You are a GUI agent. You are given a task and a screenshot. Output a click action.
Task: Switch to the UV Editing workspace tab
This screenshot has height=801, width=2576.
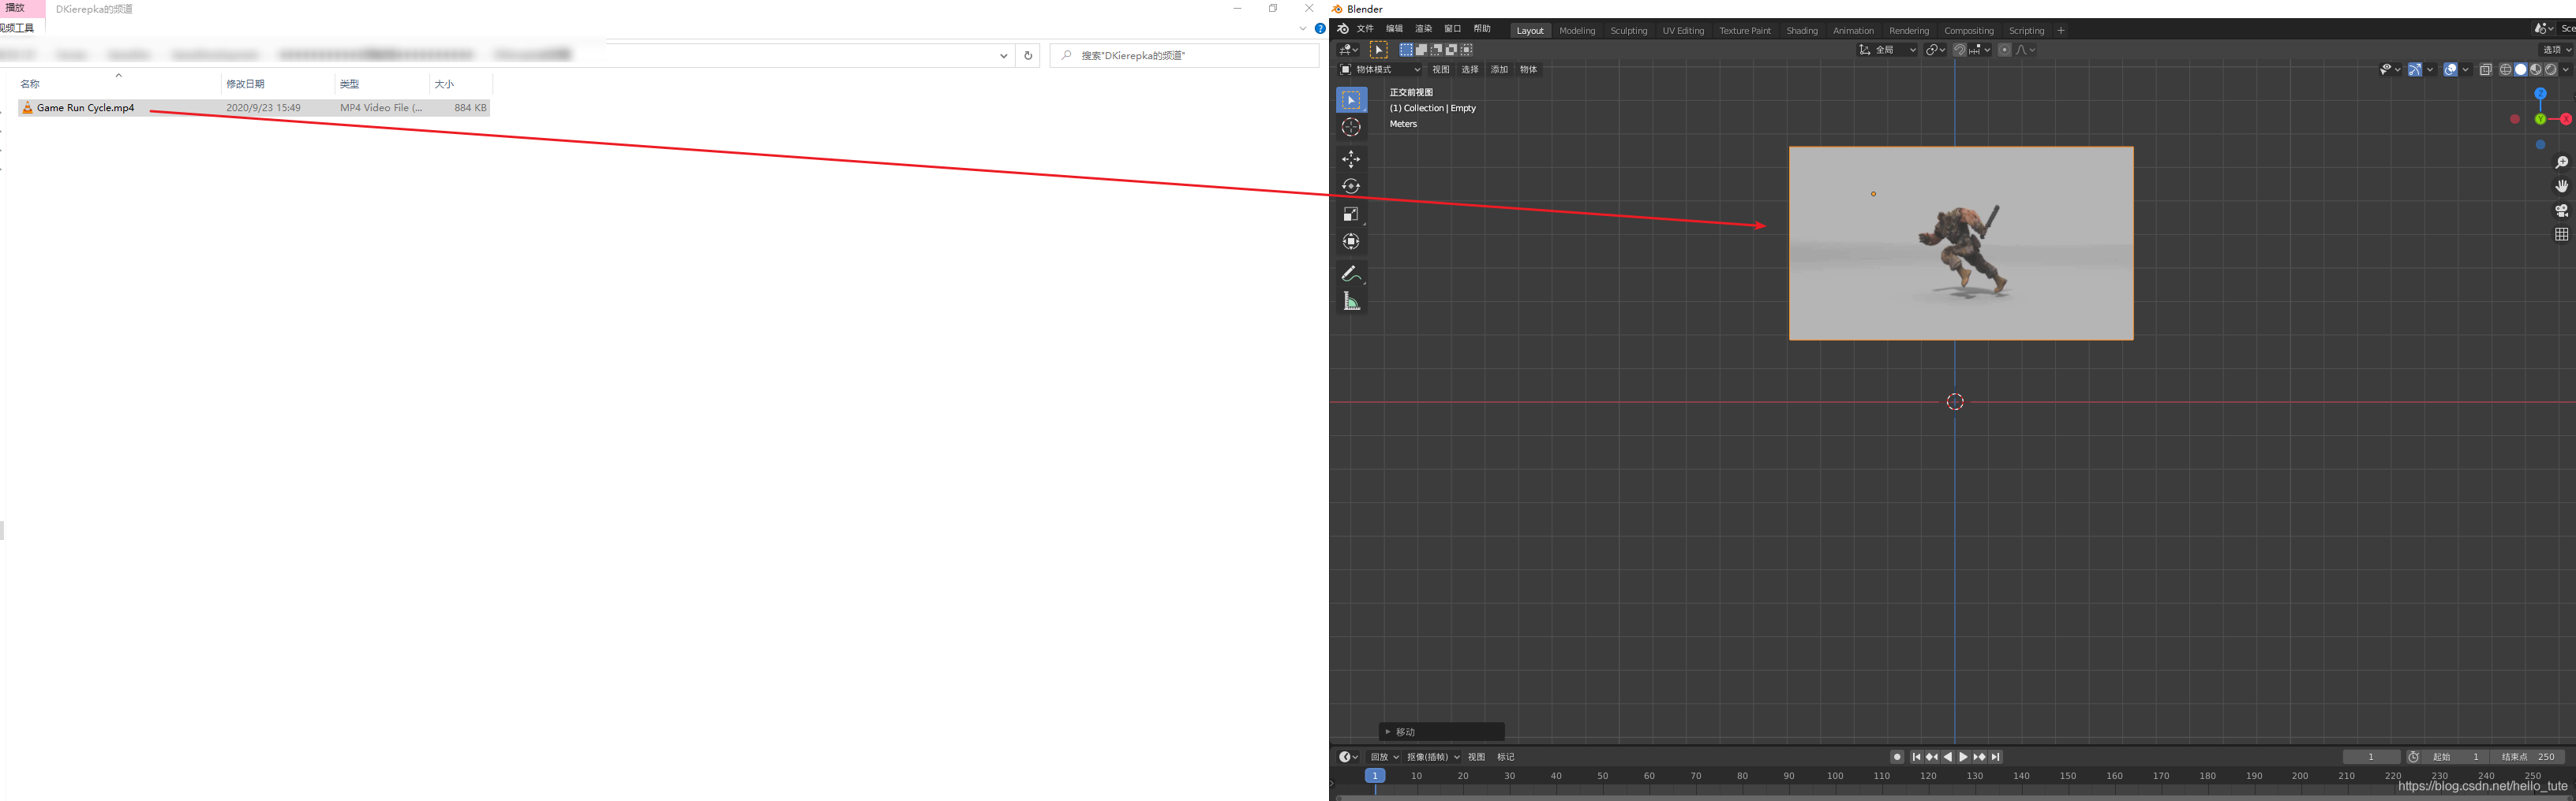pyautogui.click(x=1683, y=31)
